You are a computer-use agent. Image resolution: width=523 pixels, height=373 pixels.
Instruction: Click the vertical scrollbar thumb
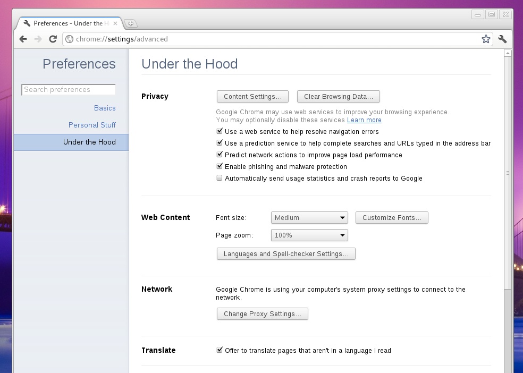(508, 173)
